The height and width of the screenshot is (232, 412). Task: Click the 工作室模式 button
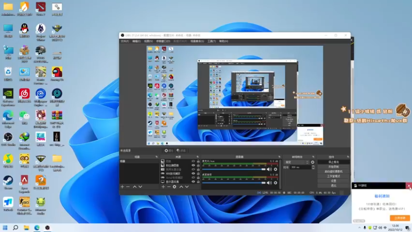(x=333, y=176)
